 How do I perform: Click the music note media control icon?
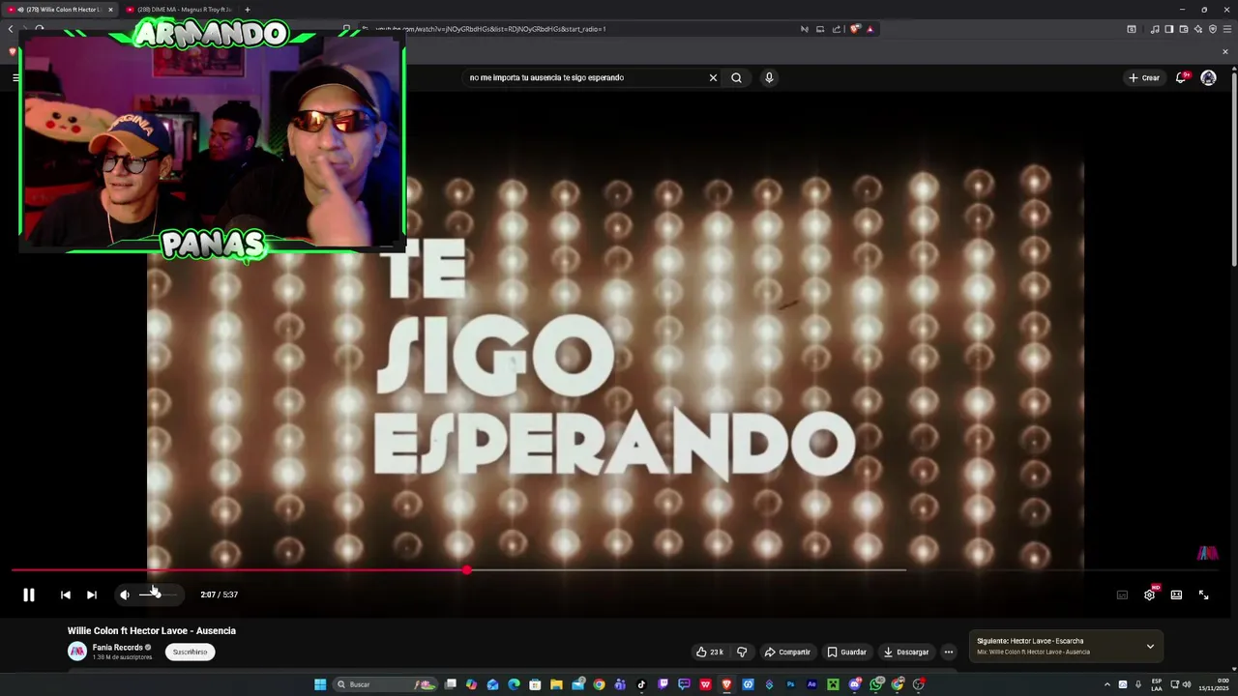click(1154, 29)
